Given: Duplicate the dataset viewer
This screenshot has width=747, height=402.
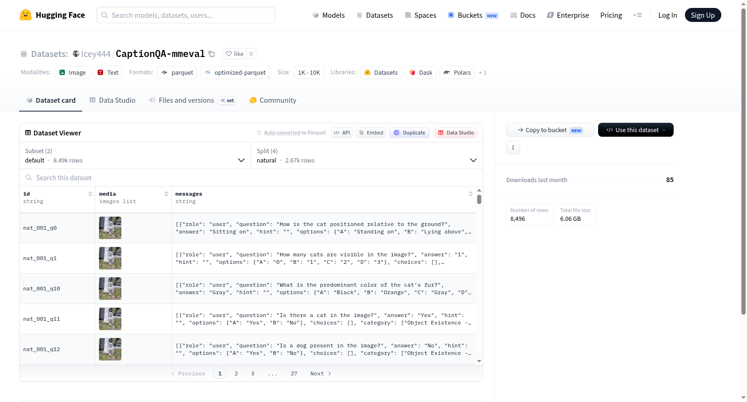Looking at the screenshot, I should [409, 133].
